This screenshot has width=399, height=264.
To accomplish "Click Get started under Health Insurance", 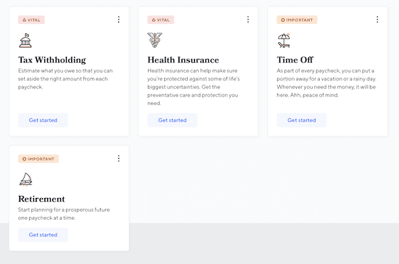I will click(x=172, y=120).
